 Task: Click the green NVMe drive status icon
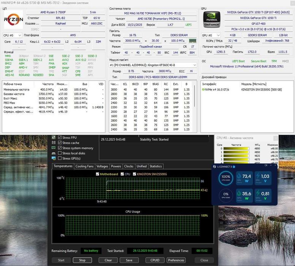tap(203, 90)
